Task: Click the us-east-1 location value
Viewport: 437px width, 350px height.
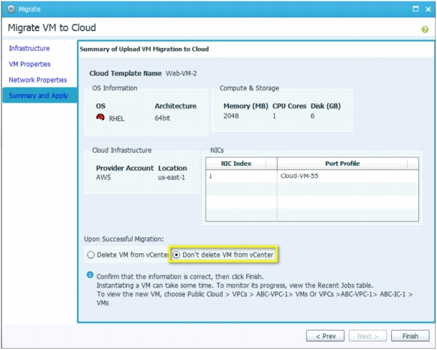Action: click(x=171, y=177)
